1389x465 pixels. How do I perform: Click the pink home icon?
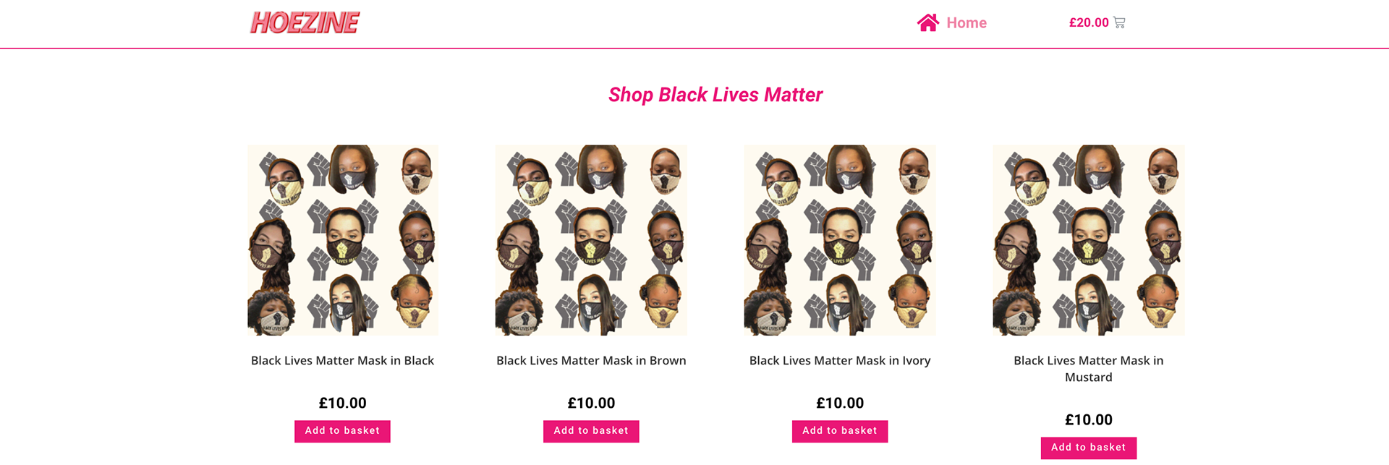[927, 23]
